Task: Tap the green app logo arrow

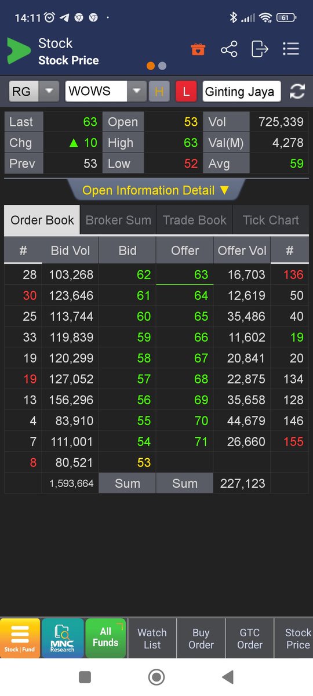Action: click(x=19, y=50)
